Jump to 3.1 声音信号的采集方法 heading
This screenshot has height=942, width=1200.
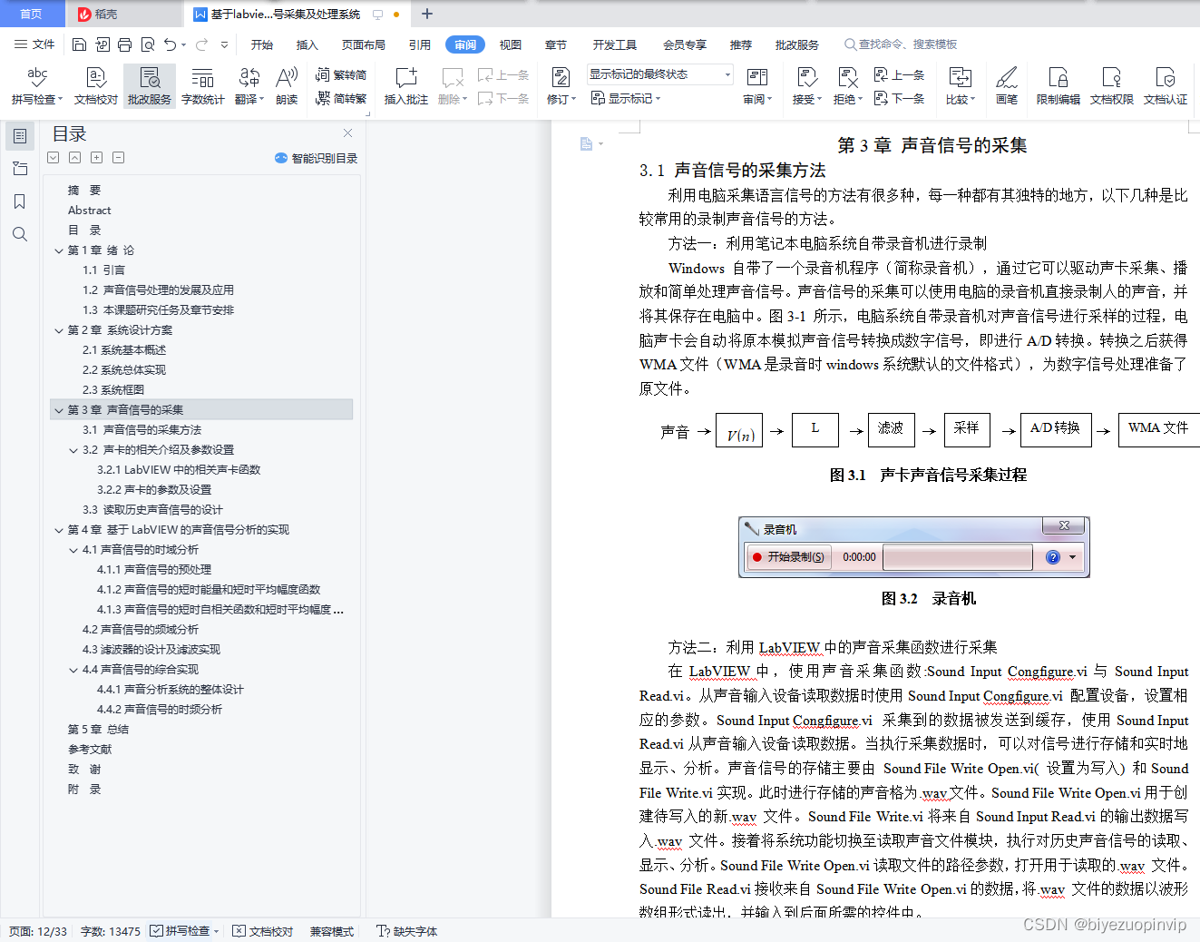[142, 430]
